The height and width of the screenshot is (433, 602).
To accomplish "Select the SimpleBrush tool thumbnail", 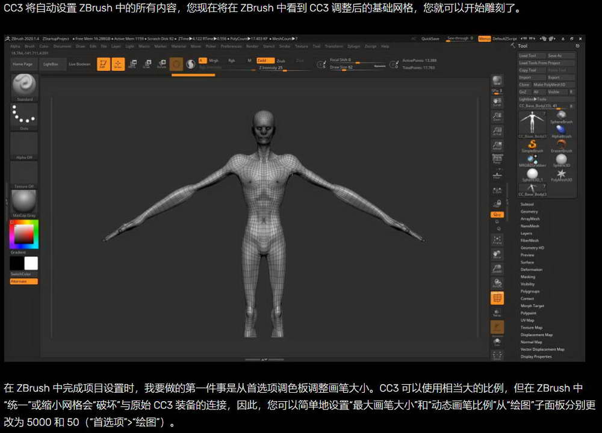I will (x=532, y=146).
